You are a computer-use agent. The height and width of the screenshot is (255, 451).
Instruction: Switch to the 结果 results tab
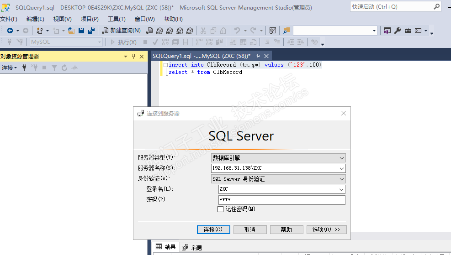tap(166, 247)
